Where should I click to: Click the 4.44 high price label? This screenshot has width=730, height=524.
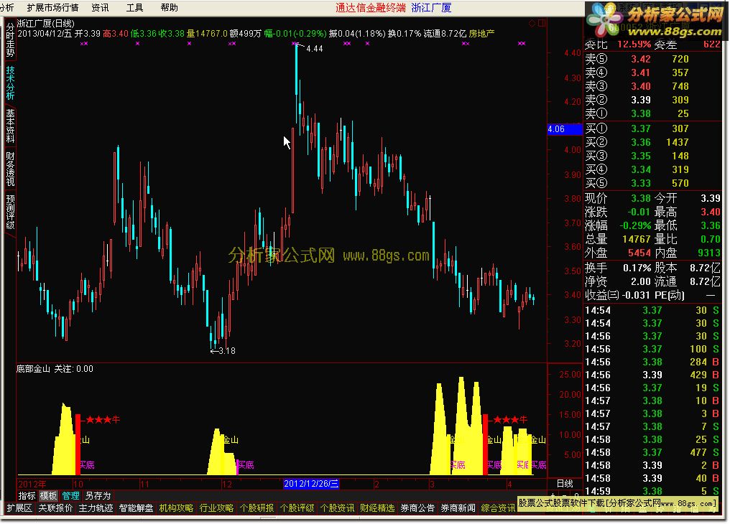[315, 48]
